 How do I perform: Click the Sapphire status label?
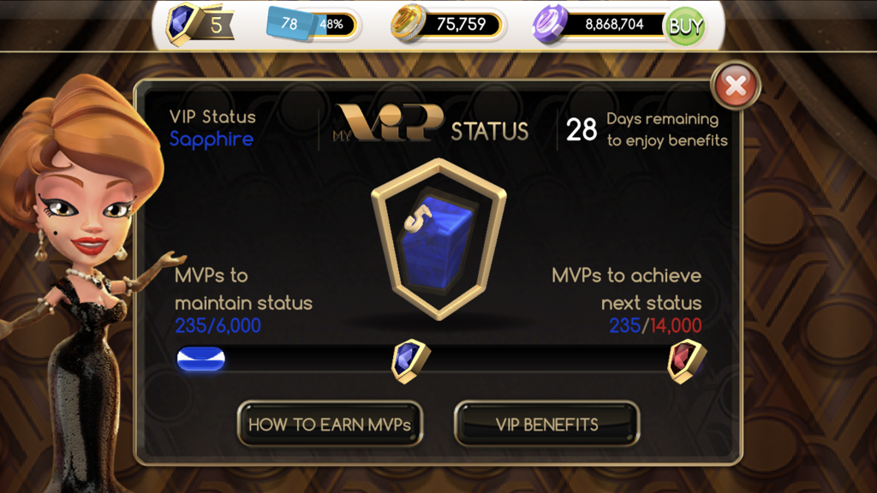point(212,140)
